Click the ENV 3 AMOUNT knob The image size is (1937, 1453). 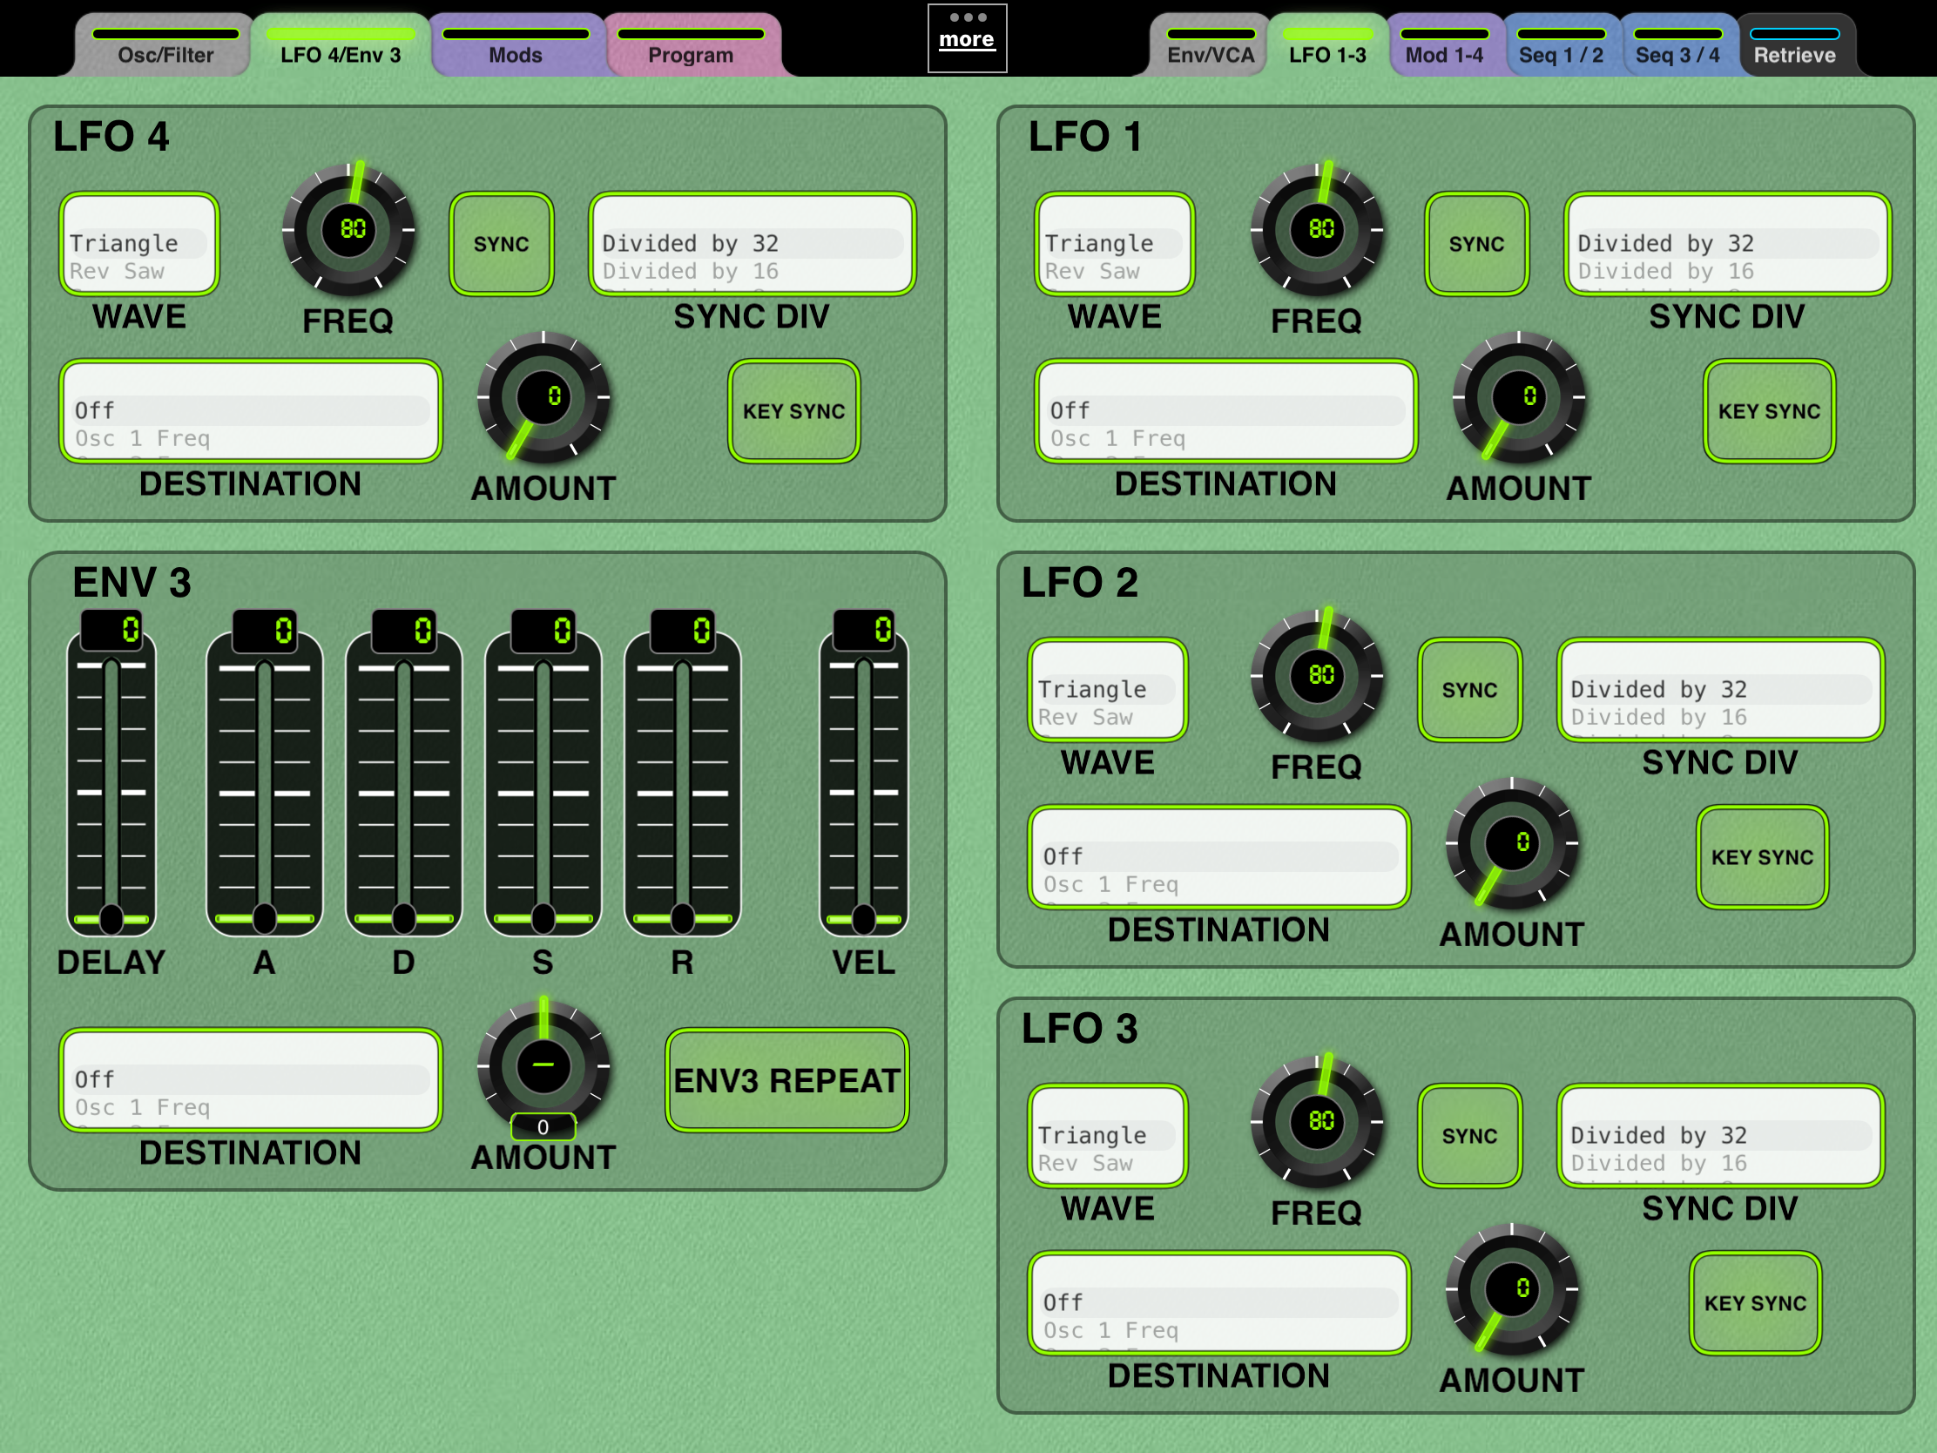(543, 1065)
